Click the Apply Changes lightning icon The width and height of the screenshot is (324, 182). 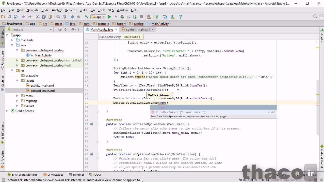coord(116,17)
